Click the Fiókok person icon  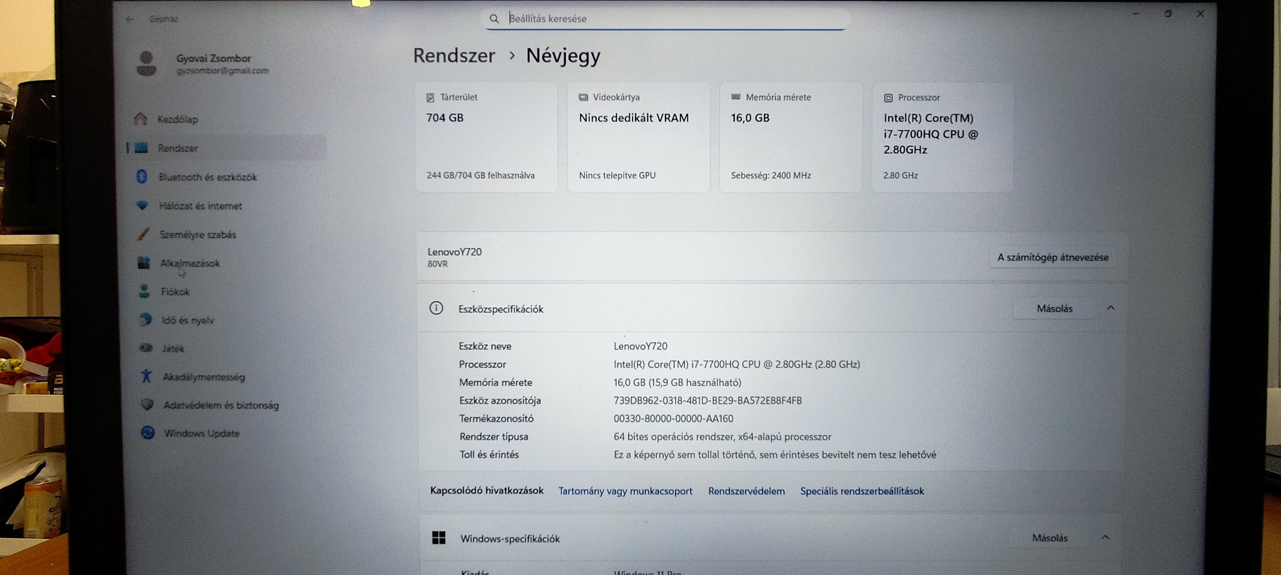pos(144,291)
